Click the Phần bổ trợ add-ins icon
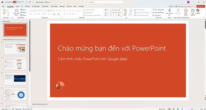206x110 pixels. pyautogui.click(x=186, y=10)
